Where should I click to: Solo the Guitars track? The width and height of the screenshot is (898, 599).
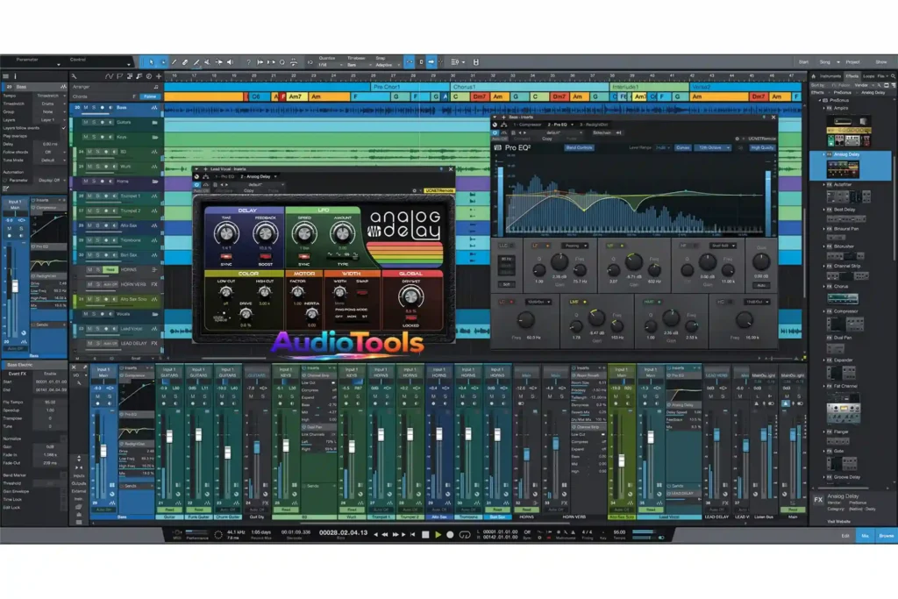click(94, 123)
